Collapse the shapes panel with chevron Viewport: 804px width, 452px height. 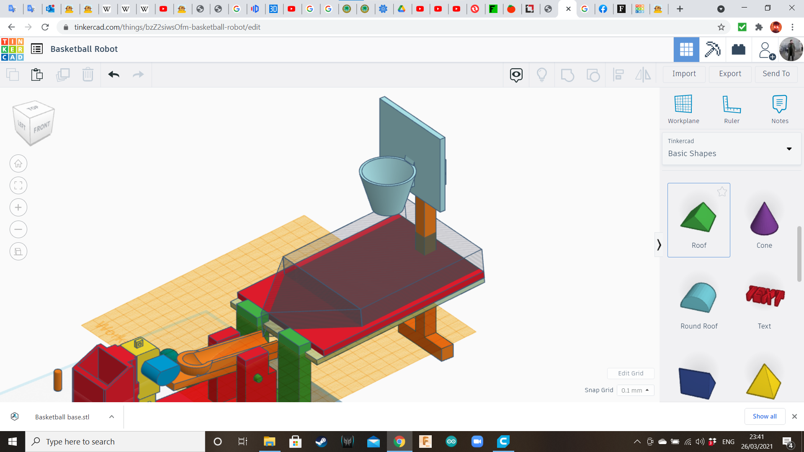tap(659, 244)
